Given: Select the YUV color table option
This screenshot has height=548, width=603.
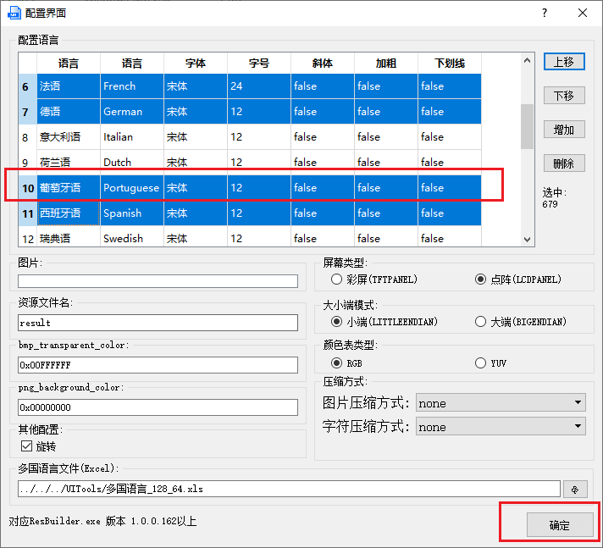Looking at the screenshot, I should pyautogui.click(x=480, y=363).
